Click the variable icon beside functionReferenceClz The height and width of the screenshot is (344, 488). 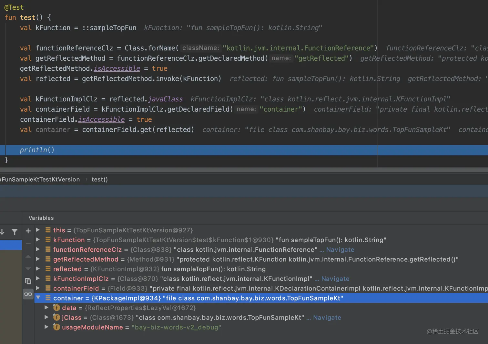click(48, 249)
